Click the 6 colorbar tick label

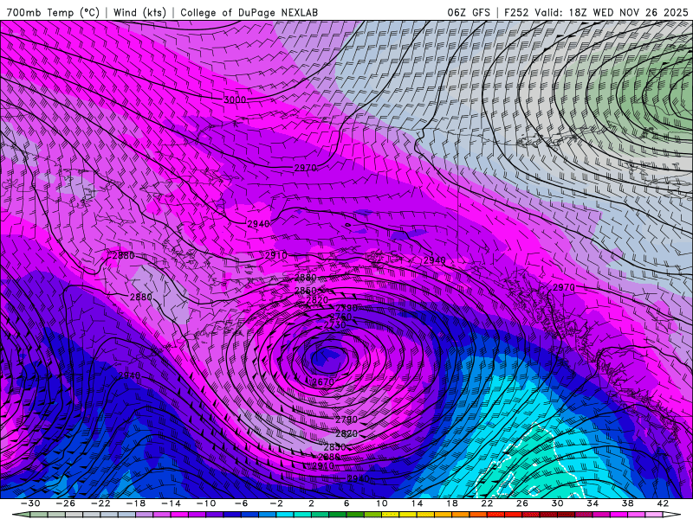tap(346, 503)
